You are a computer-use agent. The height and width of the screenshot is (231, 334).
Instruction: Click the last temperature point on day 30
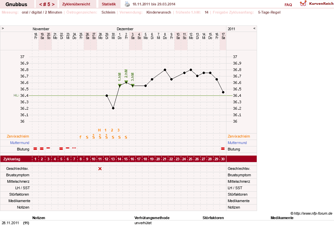click(x=223, y=92)
